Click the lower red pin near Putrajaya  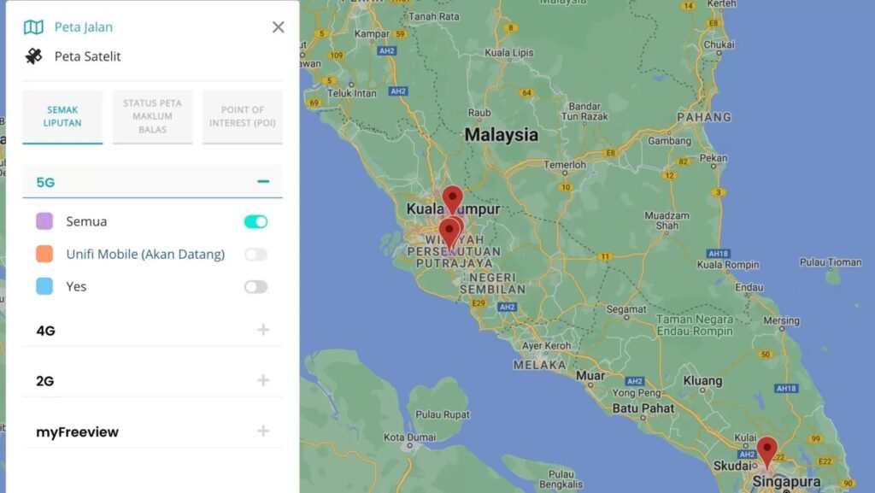coord(449,233)
